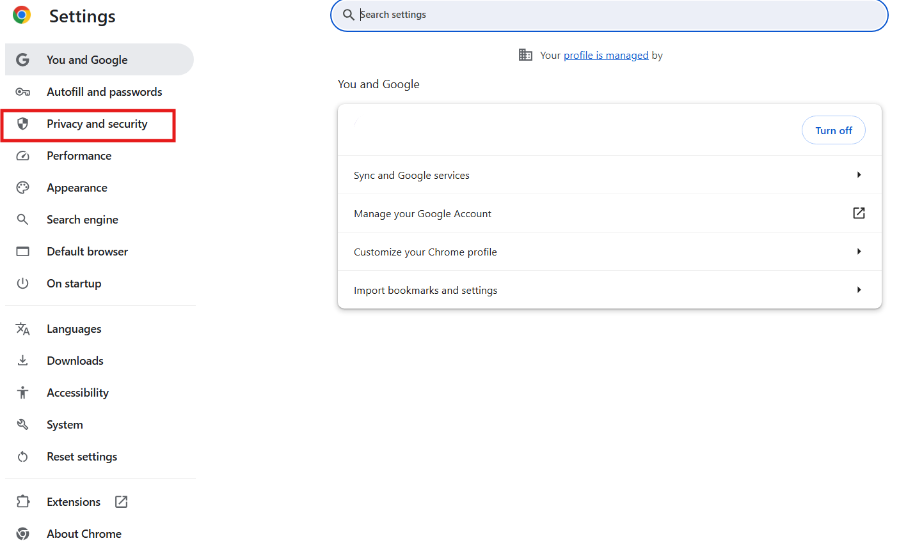The height and width of the screenshot is (557, 899).
Task: Click the circular arrow Reset settings icon
Action: coord(22,457)
